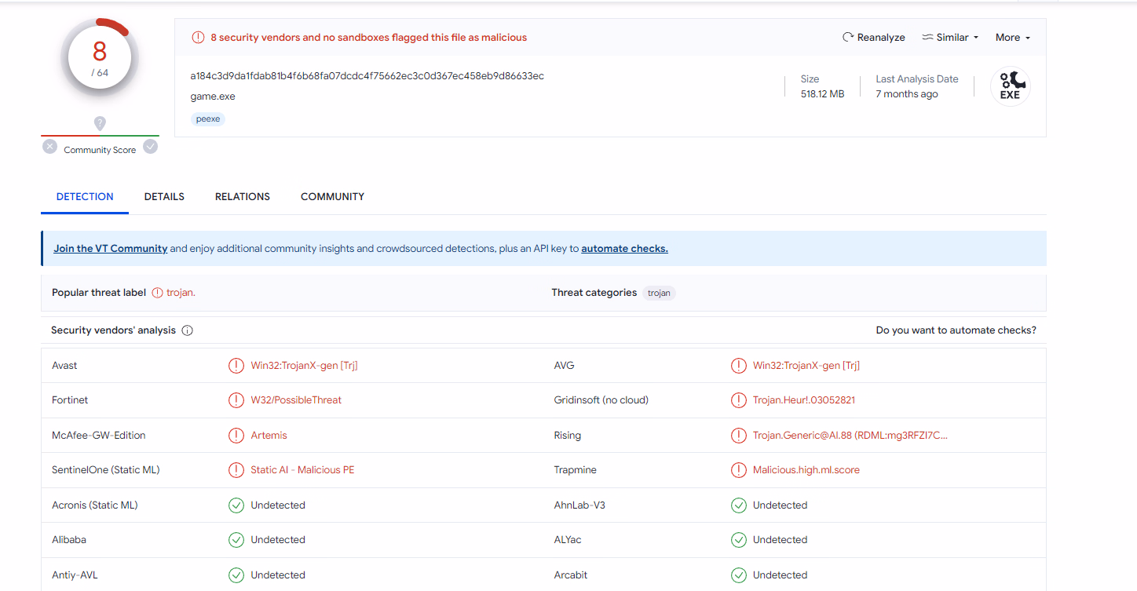Image resolution: width=1137 pixels, height=591 pixels.
Task: Click Static AI - Malicious PE result
Action: click(x=302, y=470)
